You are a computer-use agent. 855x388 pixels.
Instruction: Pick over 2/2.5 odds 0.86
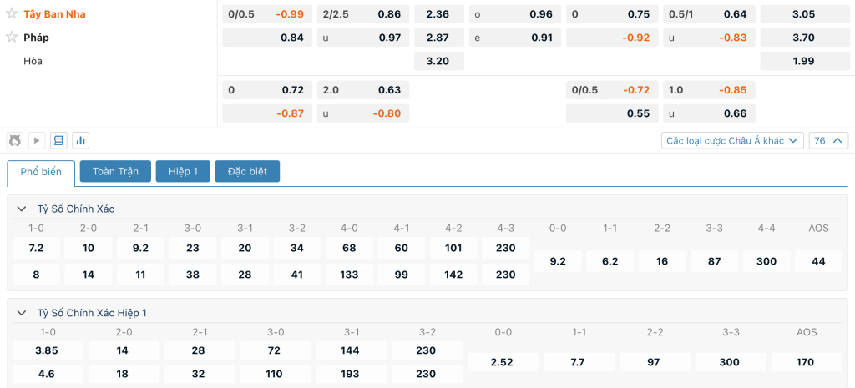click(363, 14)
